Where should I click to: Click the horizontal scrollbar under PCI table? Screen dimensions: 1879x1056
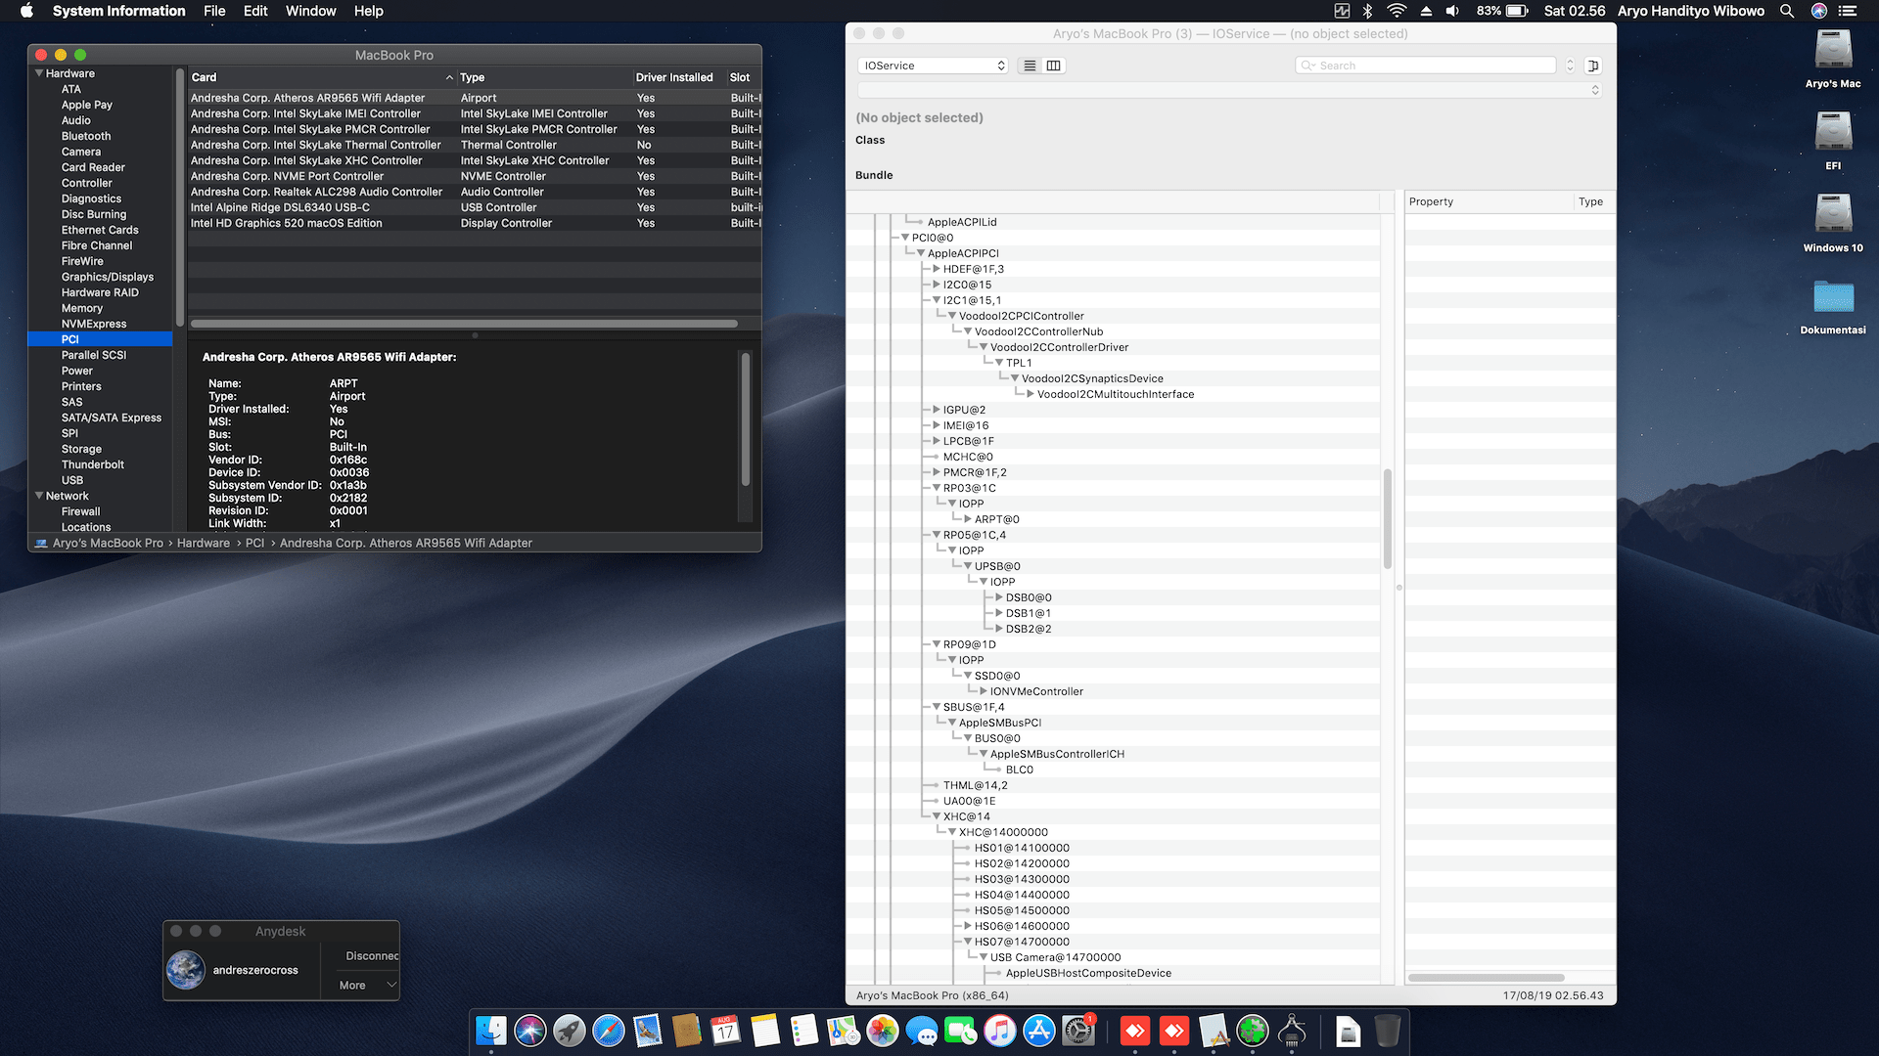point(464,324)
